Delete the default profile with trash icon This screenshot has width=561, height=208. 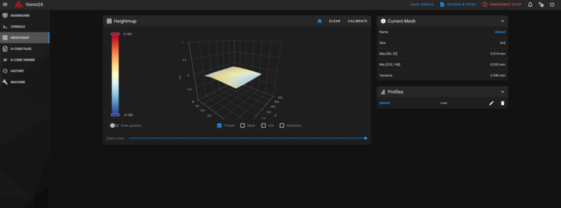point(502,103)
